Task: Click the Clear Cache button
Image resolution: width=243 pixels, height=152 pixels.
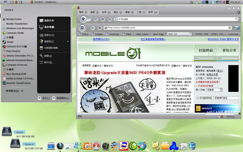Action: (x=142, y=34)
